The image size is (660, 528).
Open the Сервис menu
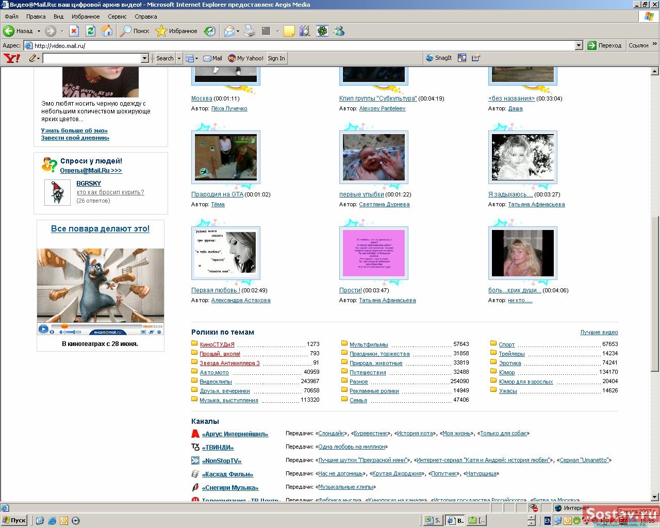coord(117,16)
